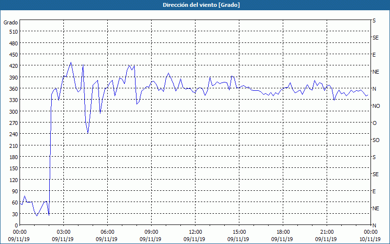Click the 00:00 label starting the 09/11/19 axis
The height and width of the screenshot is (244, 390).
click(x=19, y=232)
